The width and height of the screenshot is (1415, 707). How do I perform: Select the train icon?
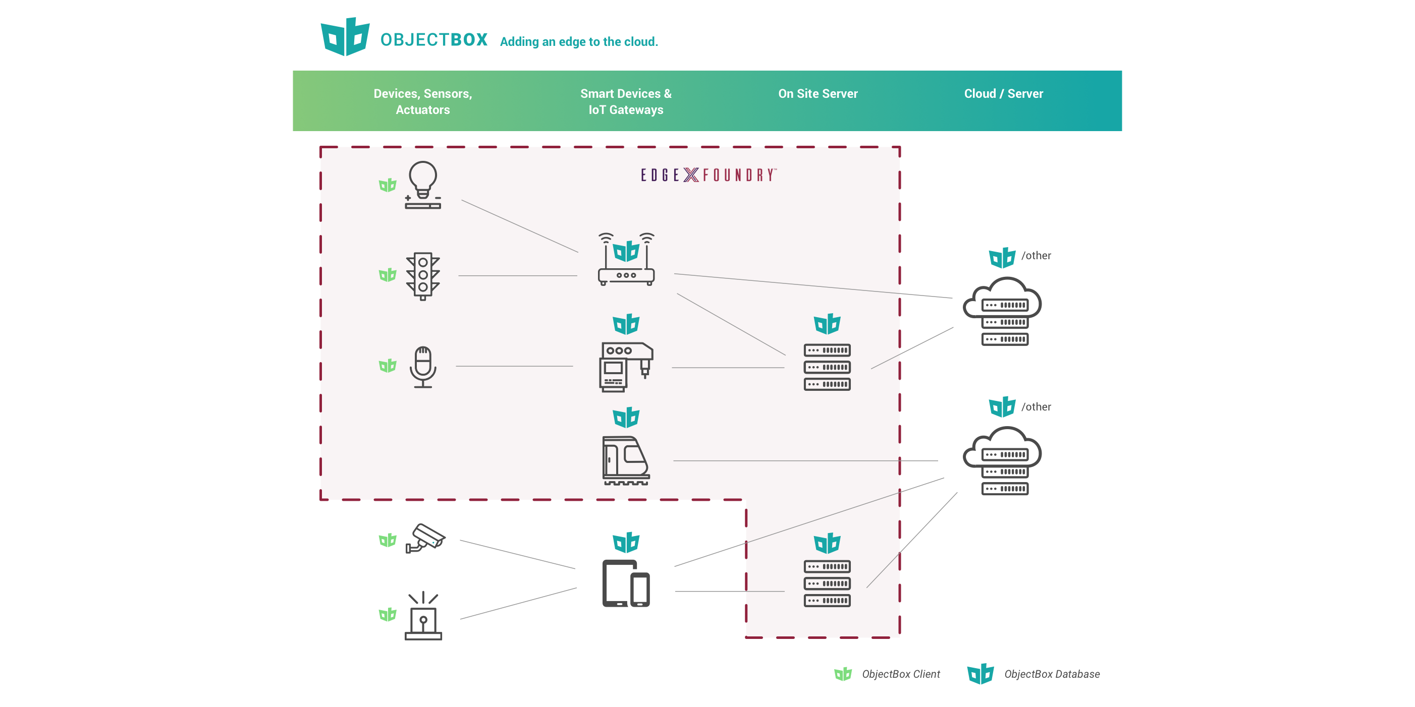tap(626, 460)
